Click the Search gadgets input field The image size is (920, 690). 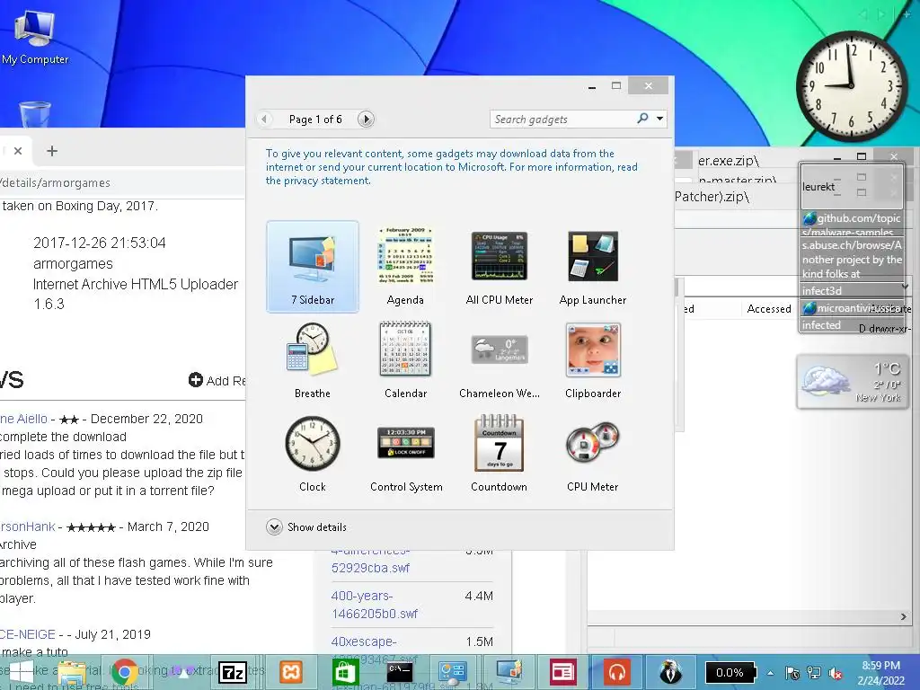[x=563, y=119]
